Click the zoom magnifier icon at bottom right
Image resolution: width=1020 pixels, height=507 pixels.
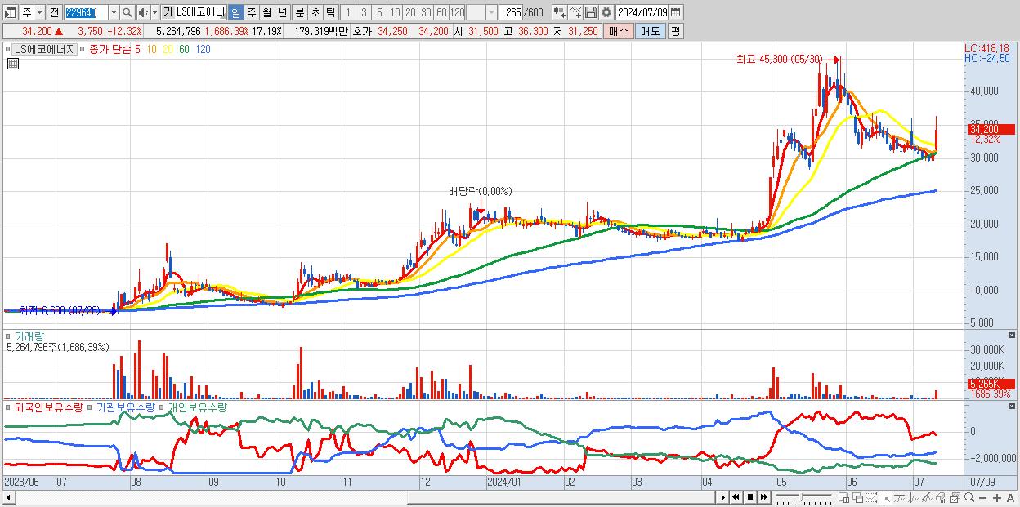[969, 497]
